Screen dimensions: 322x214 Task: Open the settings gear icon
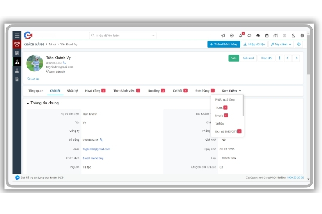302,36
